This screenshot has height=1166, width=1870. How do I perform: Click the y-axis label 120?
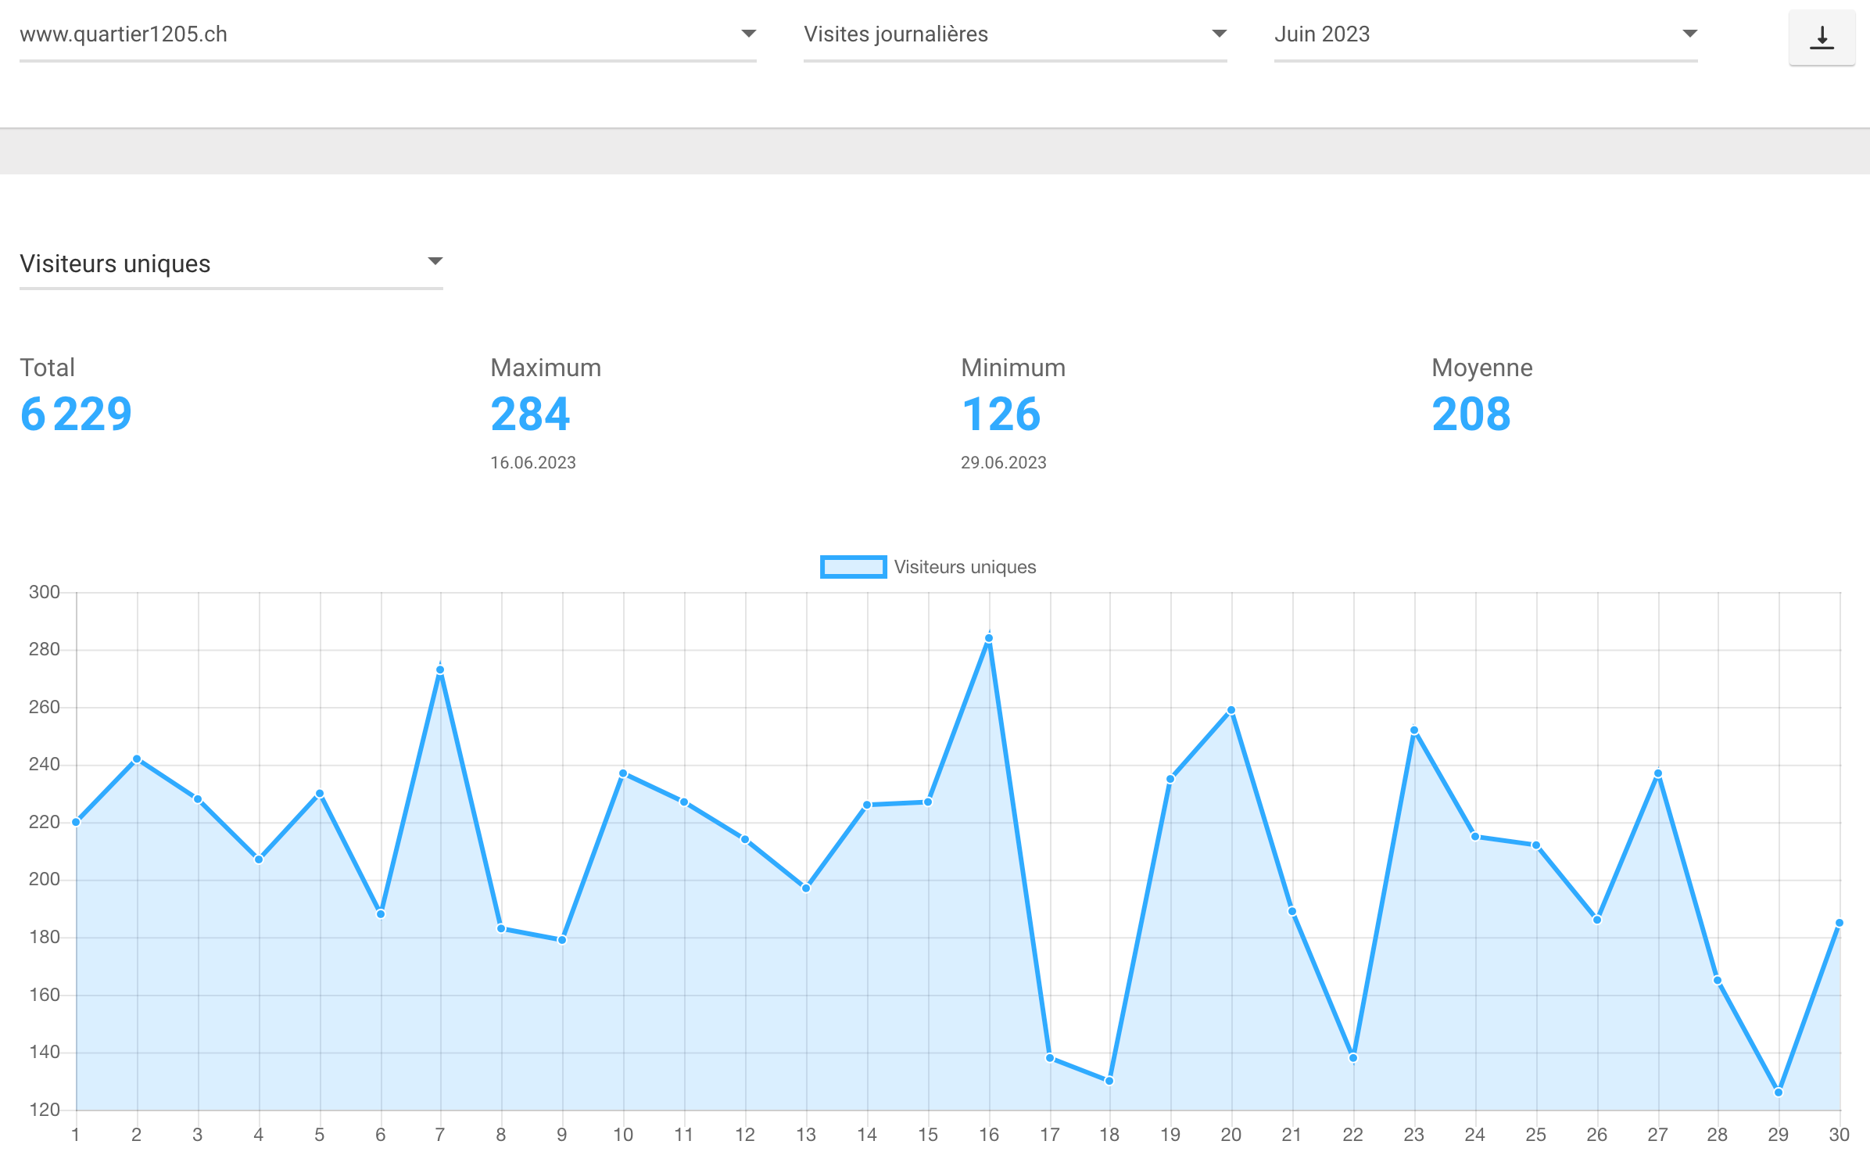(x=45, y=1110)
